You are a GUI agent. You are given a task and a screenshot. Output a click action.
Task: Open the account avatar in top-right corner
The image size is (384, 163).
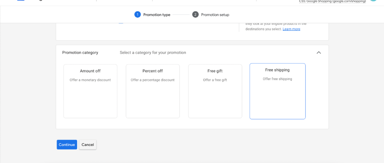tap(373, 1)
